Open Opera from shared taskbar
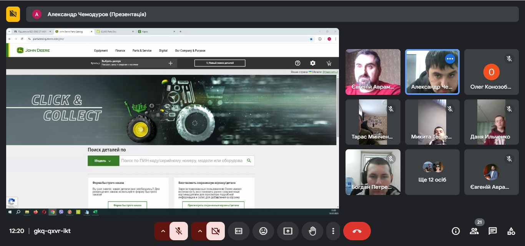525x246 pixels. pos(44,211)
